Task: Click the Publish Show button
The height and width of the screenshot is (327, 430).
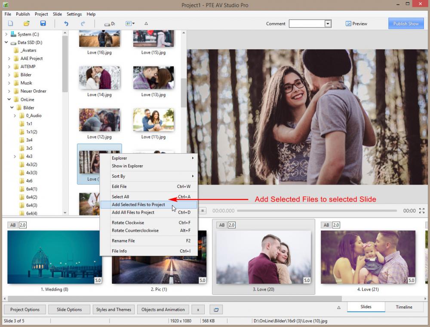Action: (x=405, y=24)
